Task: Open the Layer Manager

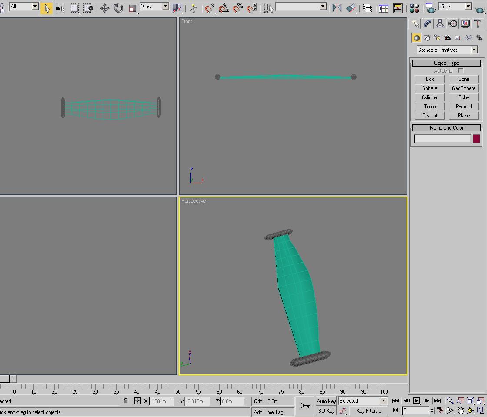Action: click(x=367, y=8)
